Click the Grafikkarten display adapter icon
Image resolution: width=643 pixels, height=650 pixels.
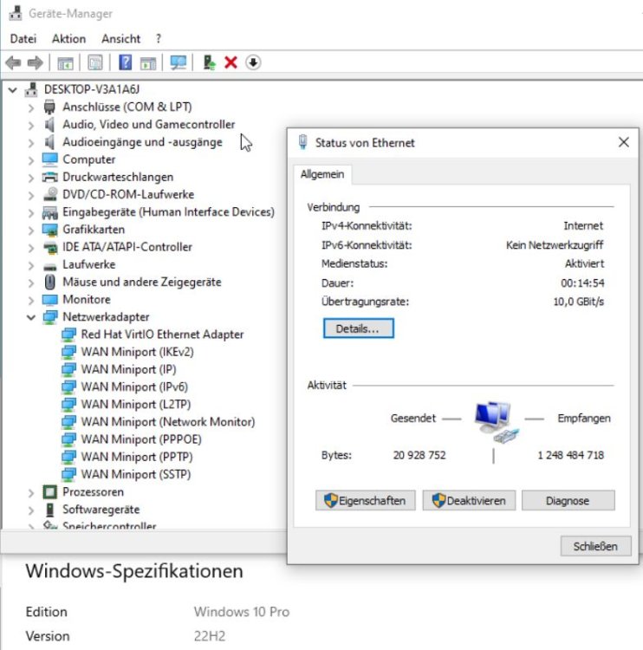pos(50,230)
